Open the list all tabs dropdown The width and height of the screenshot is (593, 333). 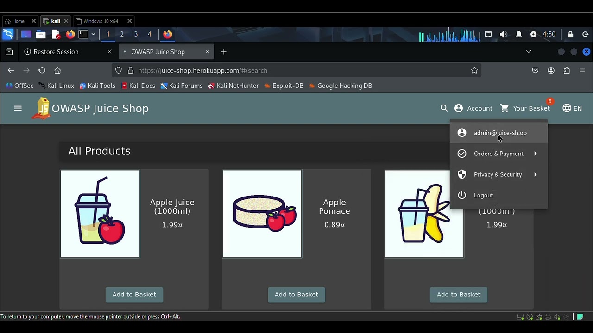[529, 51]
